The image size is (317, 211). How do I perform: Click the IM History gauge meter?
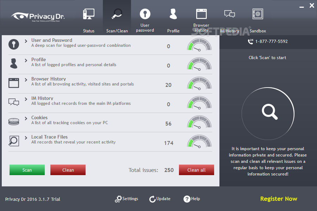coord(199,103)
